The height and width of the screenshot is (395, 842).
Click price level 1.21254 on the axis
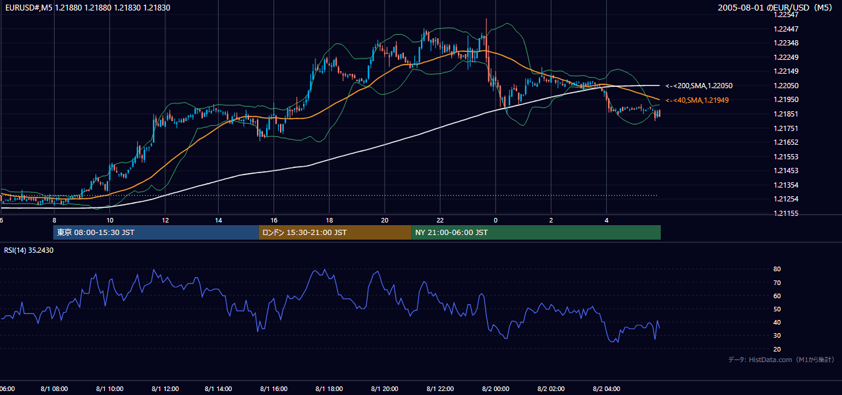(787, 199)
